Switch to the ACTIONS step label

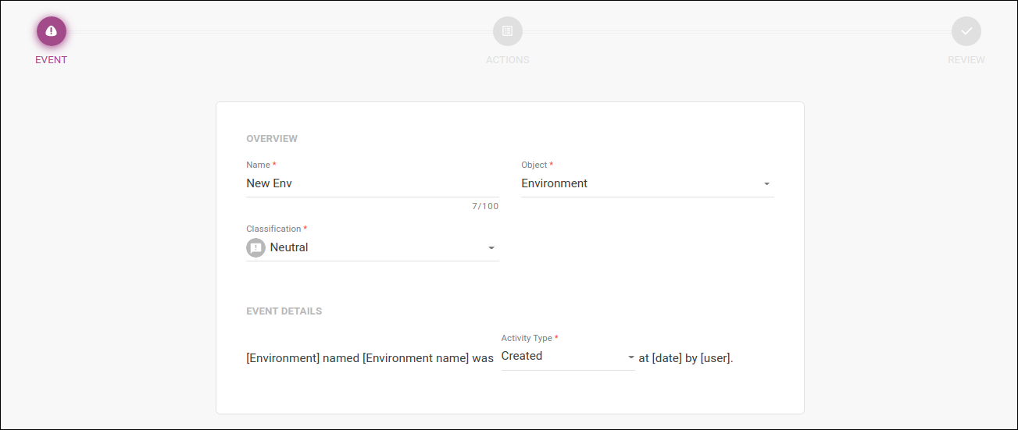508,60
